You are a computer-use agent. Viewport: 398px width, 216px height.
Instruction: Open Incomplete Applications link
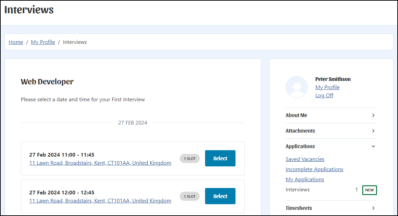[x=314, y=169]
